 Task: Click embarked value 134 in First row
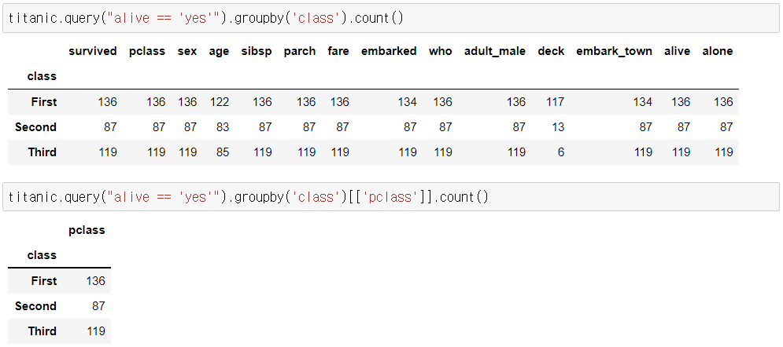408,102
